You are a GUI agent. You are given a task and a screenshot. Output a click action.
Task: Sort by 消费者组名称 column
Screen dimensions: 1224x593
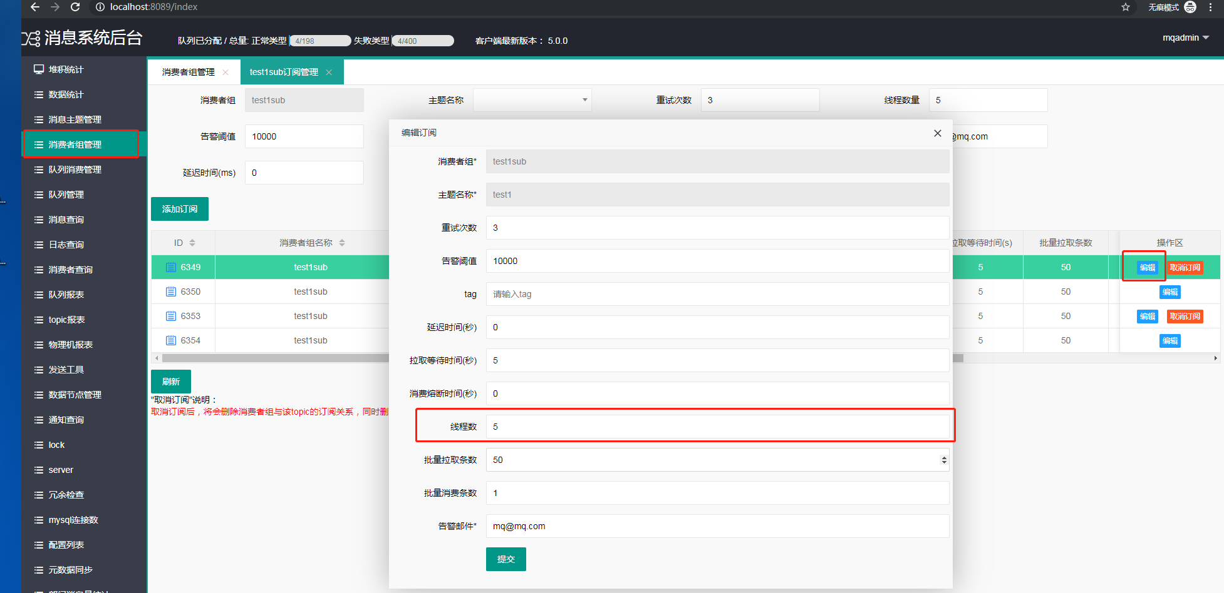point(342,243)
